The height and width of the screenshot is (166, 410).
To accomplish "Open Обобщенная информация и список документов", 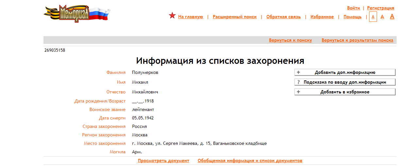I will click(x=250, y=161).
